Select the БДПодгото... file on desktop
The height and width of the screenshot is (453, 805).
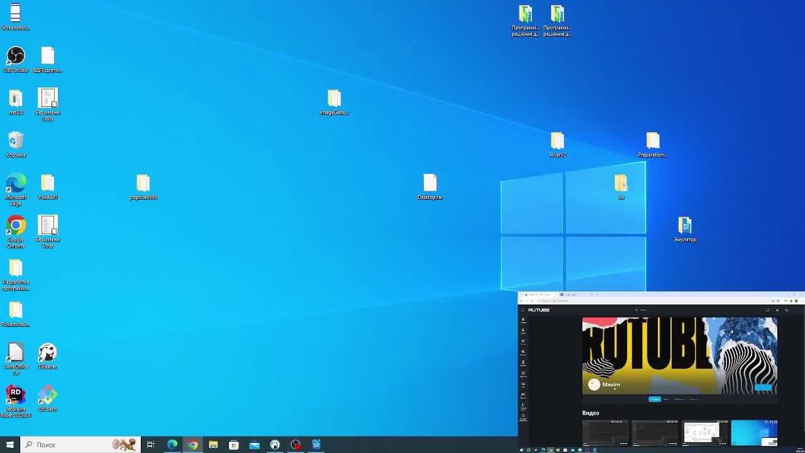click(48, 60)
